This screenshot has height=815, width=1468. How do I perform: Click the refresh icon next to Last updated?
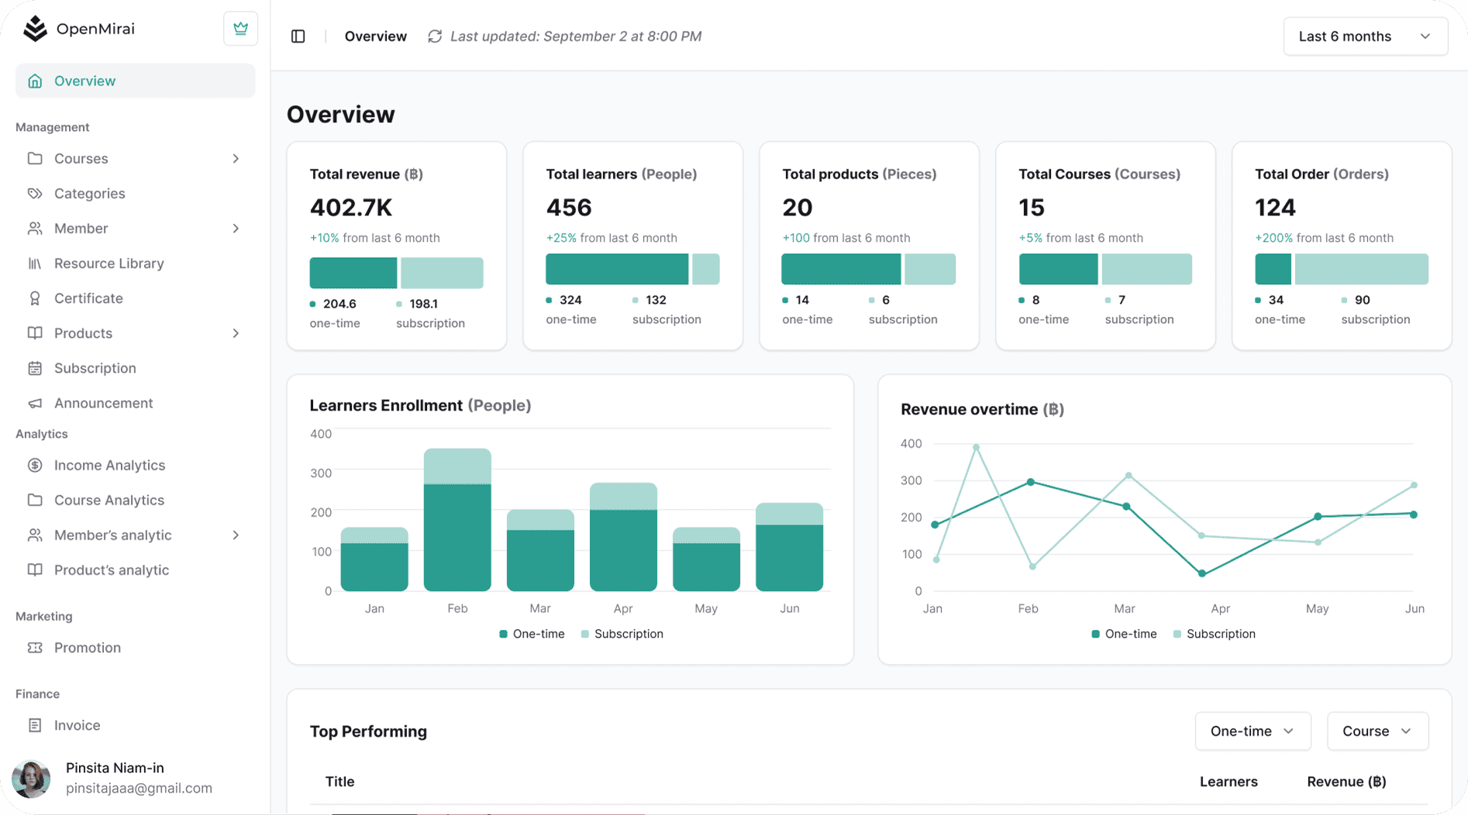[x=435, y=36]
